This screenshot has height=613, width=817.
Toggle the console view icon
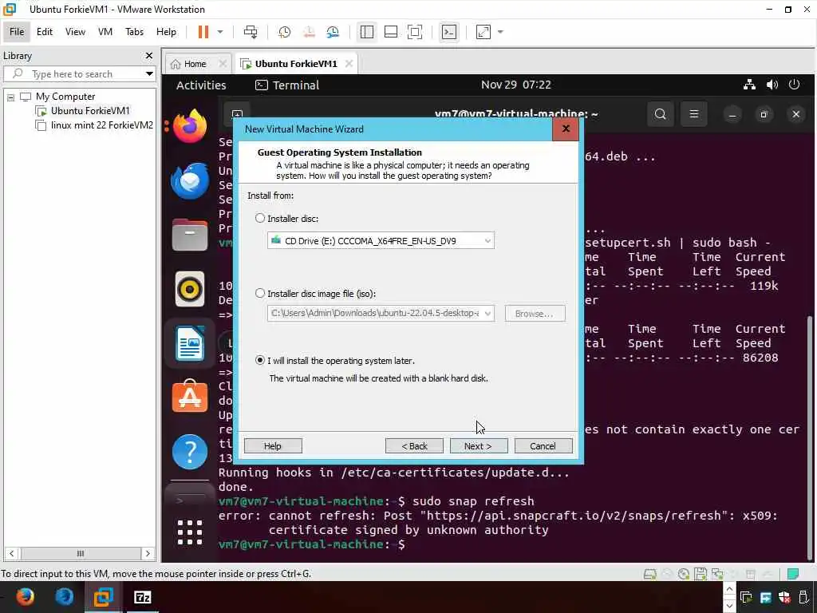(x=449, y=32)
